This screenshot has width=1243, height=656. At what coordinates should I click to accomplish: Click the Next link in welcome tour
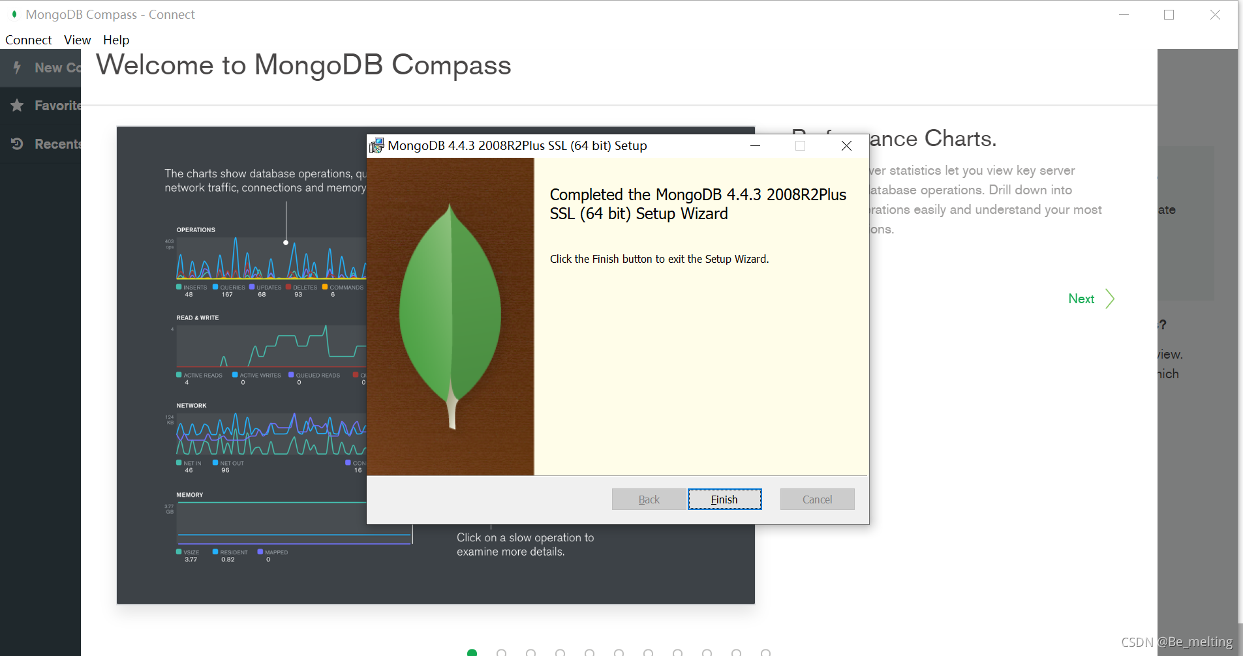point(1081,299)
